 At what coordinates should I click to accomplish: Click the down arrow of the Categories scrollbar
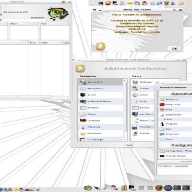[125, 140]
